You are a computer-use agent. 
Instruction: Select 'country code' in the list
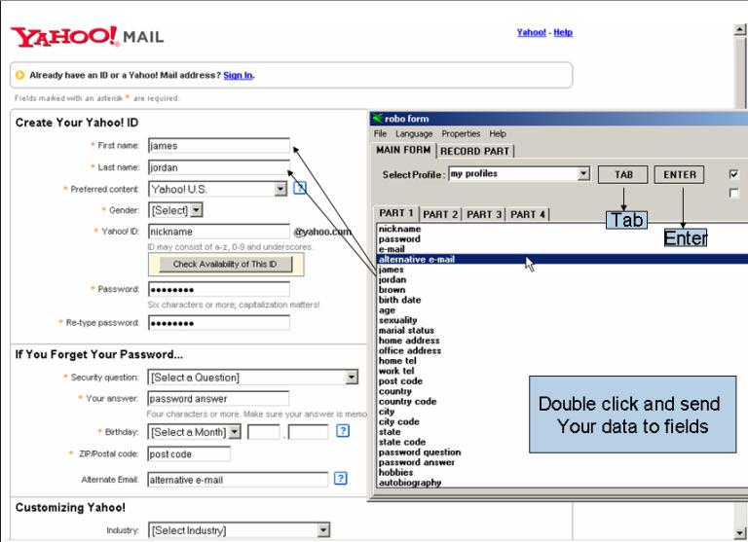click(407, 401)
